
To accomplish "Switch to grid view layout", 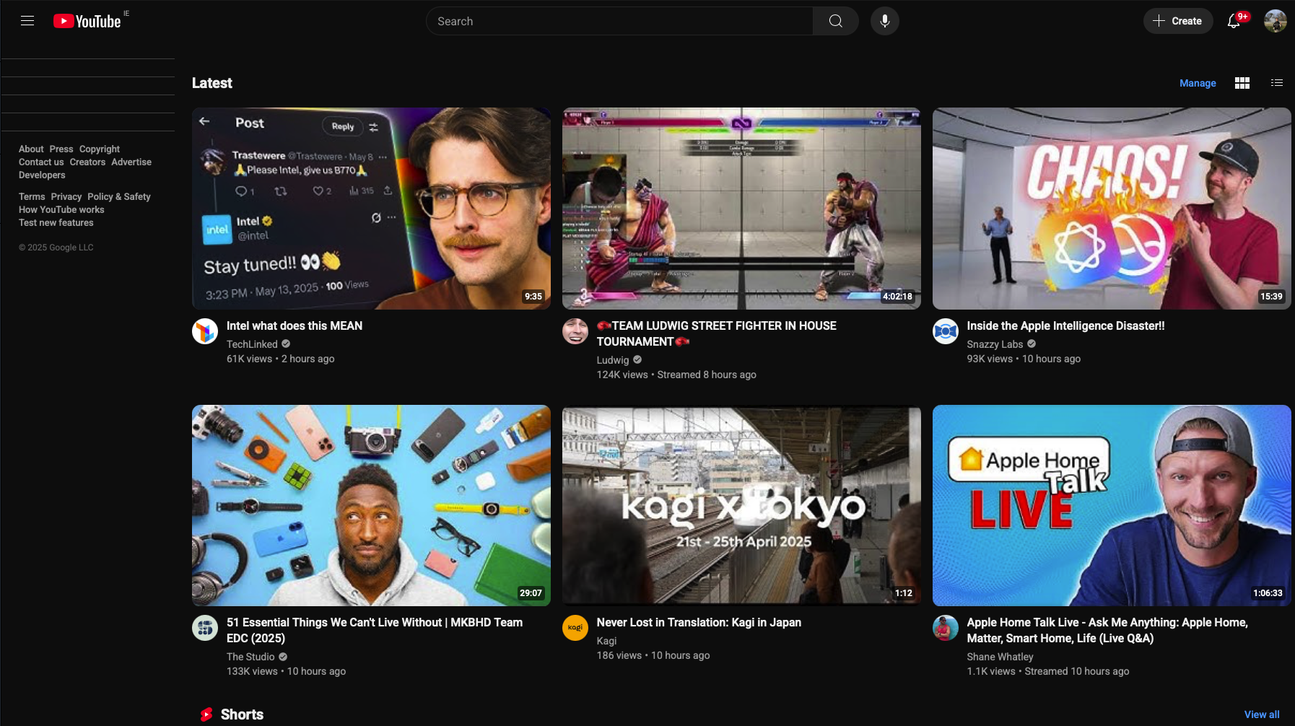I will [1242, 83].
